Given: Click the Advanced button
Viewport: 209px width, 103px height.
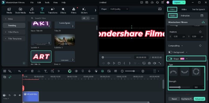Looking at the screenshot, I should click(199, 99).
